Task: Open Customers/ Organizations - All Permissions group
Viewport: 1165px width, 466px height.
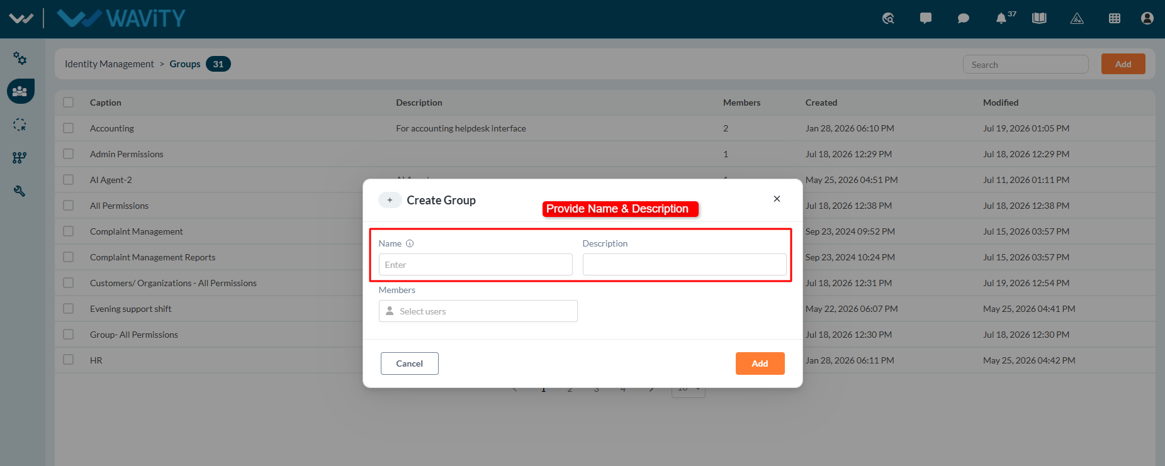Action: click(173, 283)
